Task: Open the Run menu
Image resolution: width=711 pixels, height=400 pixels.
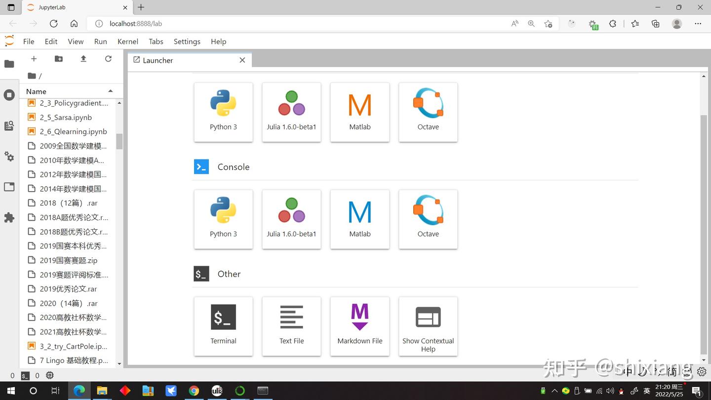Action: point(101,41)
